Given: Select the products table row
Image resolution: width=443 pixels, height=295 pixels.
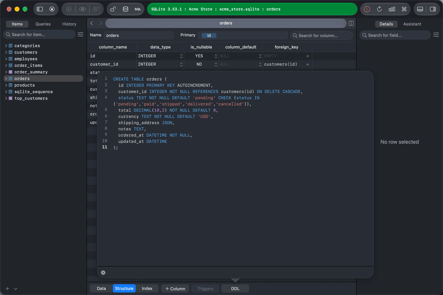Looking at the screenshot, I should 43,85.
